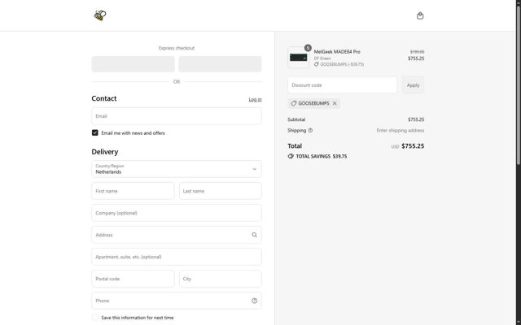Open the Country/Region dropdown

click(177, 169)
